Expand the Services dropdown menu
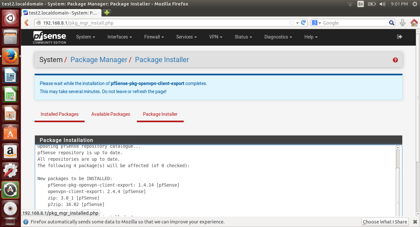 pyautogui.click(x=186, y=37)
